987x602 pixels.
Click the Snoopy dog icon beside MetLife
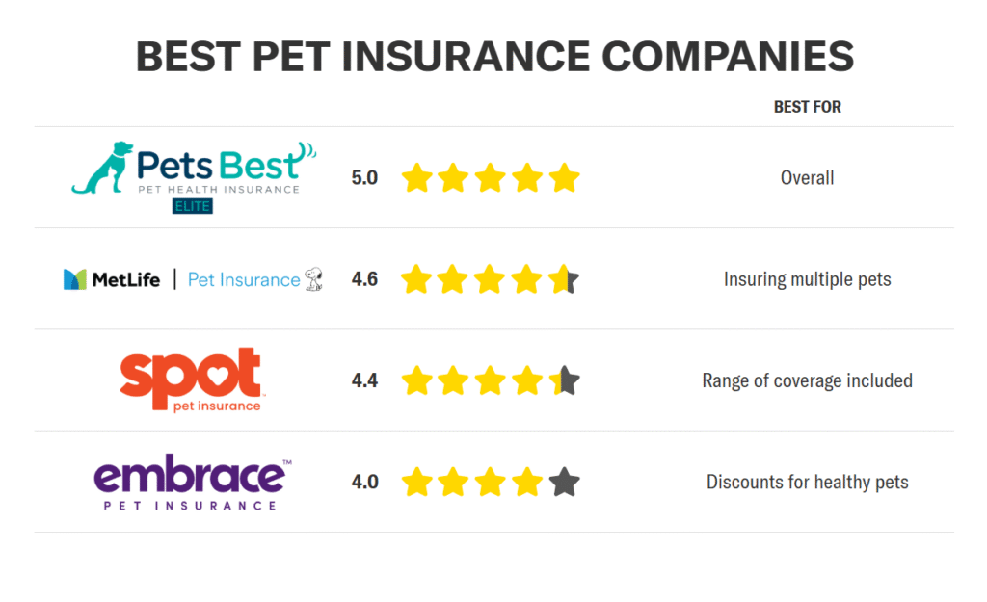313,278
